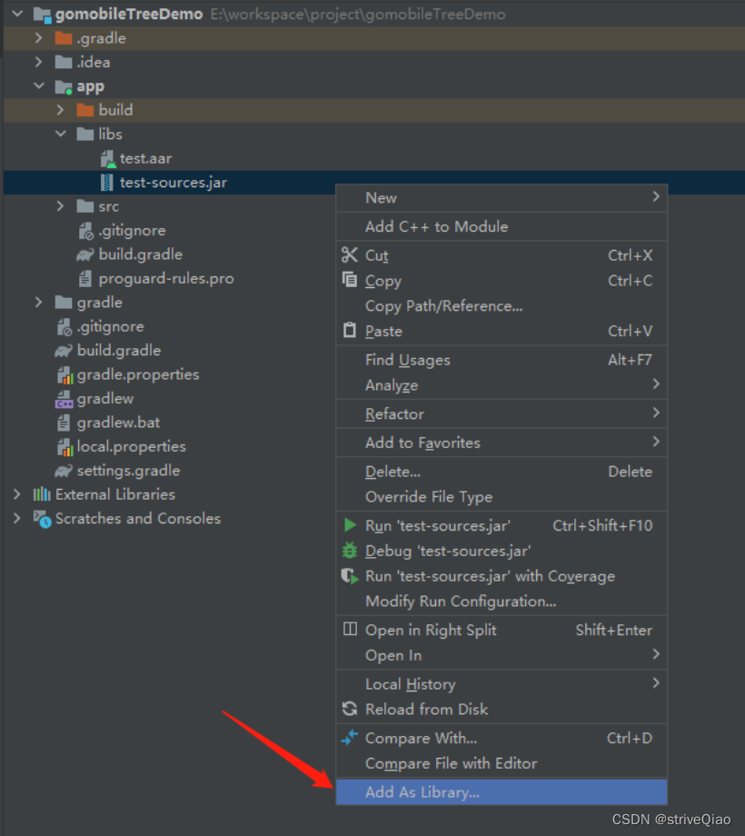Click the orange build folder icon

[85, 110]
